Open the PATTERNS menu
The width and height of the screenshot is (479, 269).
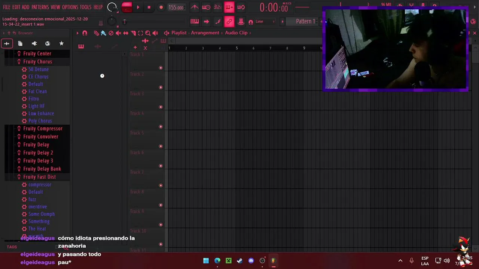(40, 7)
